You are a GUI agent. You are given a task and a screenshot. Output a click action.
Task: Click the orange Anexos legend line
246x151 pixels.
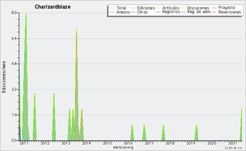[x=112, y=12]
